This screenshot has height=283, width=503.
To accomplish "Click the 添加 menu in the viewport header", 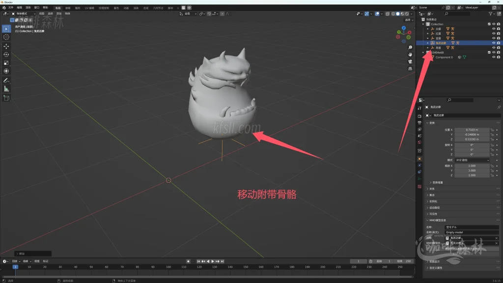I will pyautogui.click(x=58, y=14).
